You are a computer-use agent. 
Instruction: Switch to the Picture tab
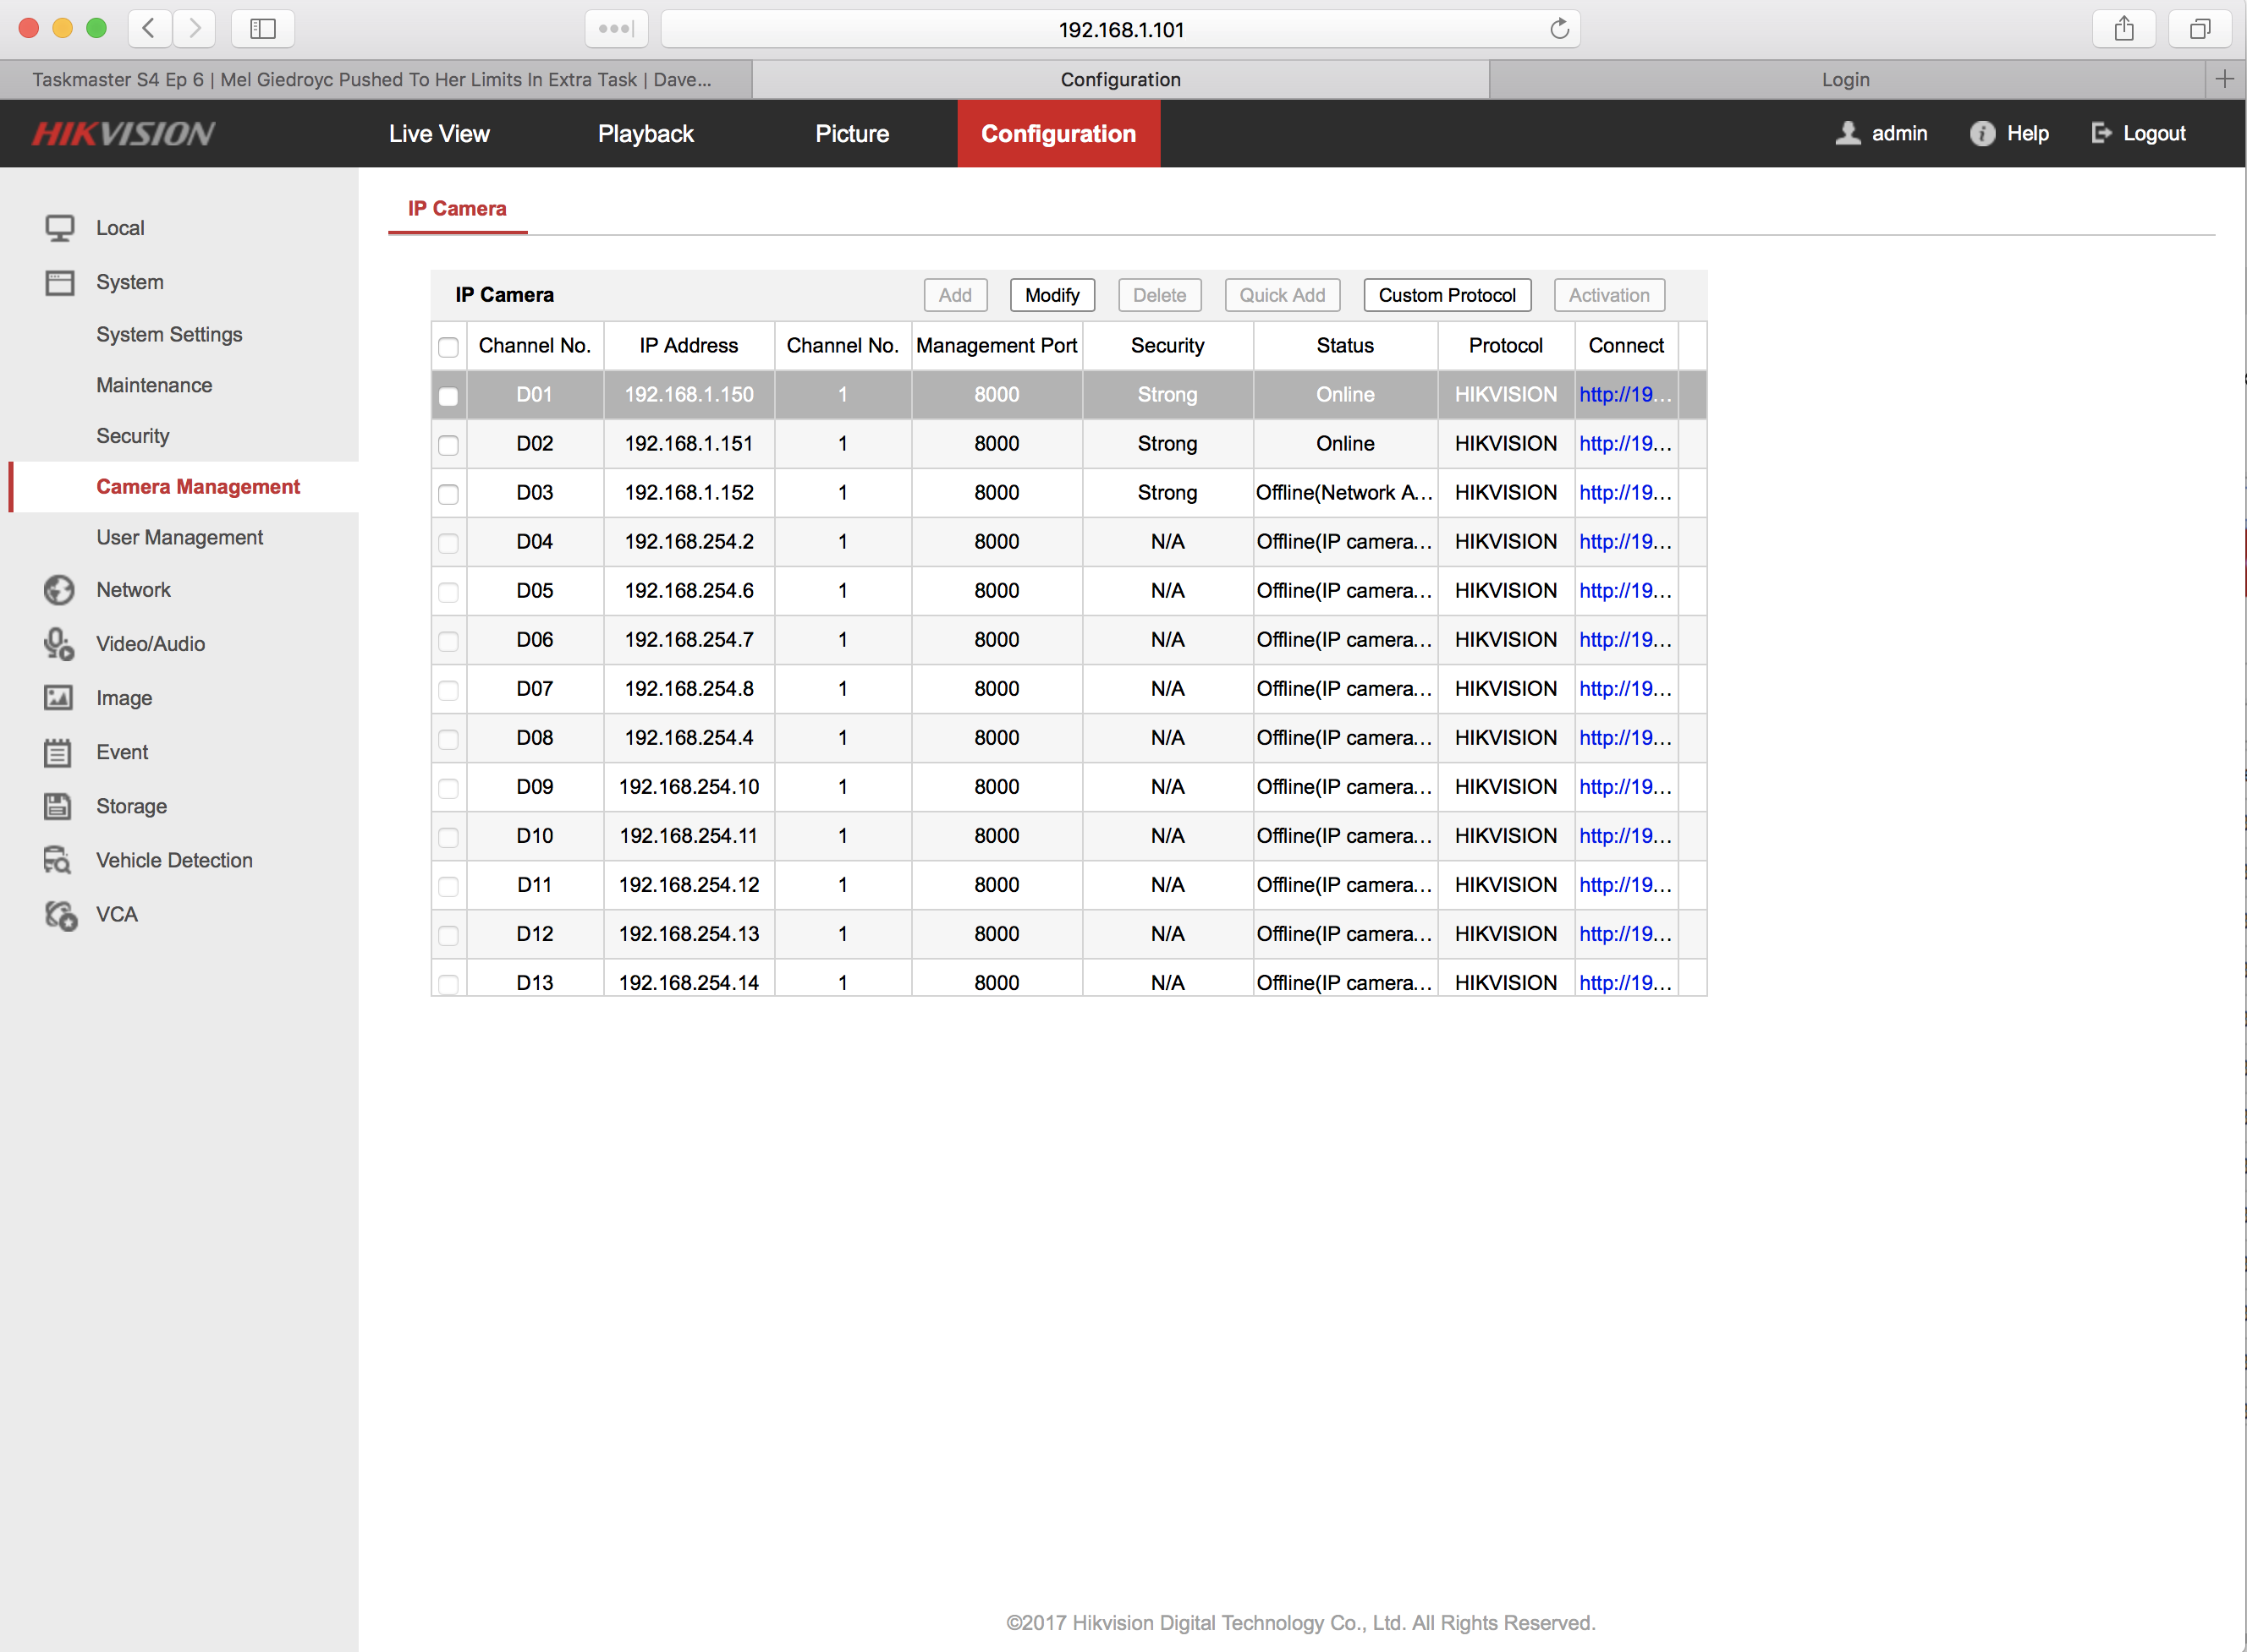tap(851, 134)
